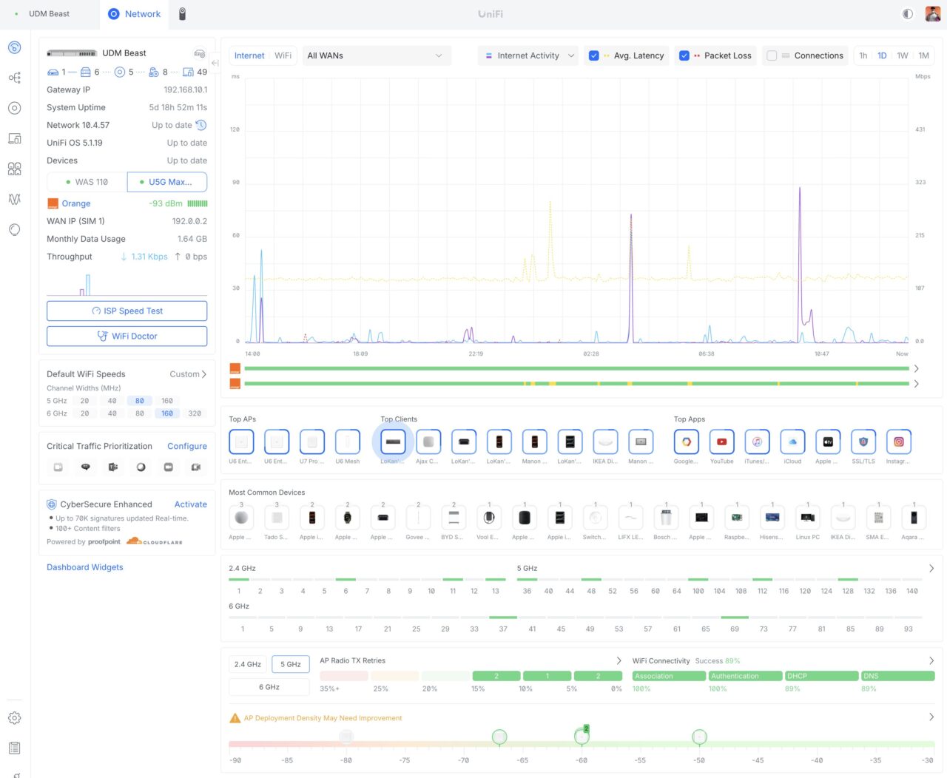Click the density marker near -50 dBm
The height and width of the screenshot is (778, 947).
[x=699, y=737]
